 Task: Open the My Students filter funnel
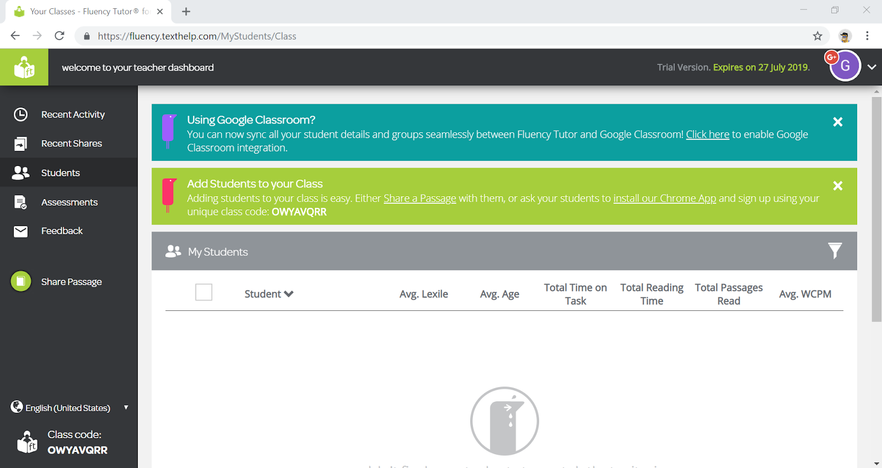pos(835,251)
